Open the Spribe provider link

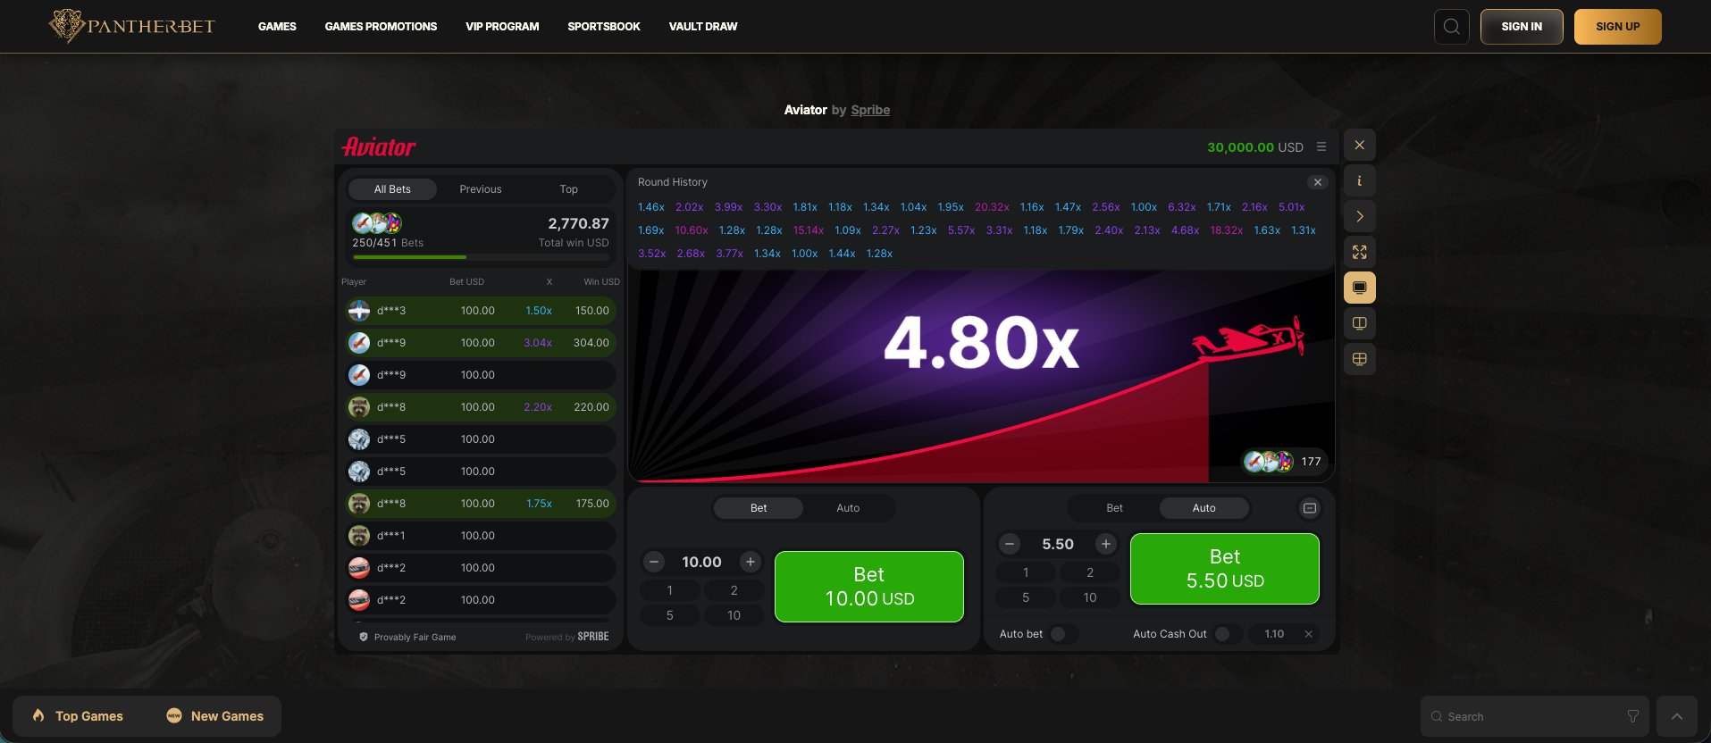(870, 110)
